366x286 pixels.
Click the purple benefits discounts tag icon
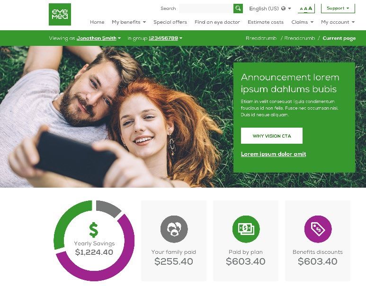(318, 229)
